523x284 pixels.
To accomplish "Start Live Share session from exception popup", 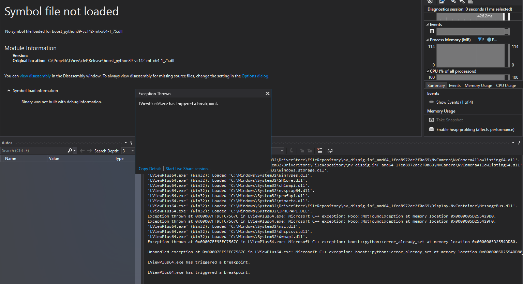I will point(188,169).
